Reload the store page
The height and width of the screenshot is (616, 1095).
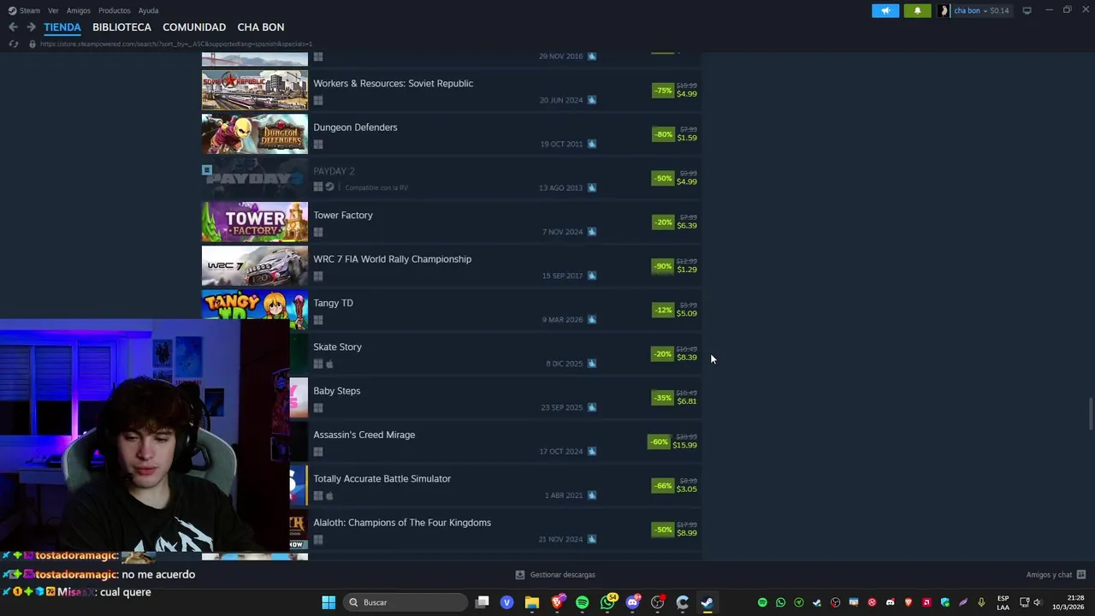(x=13, y=44)
